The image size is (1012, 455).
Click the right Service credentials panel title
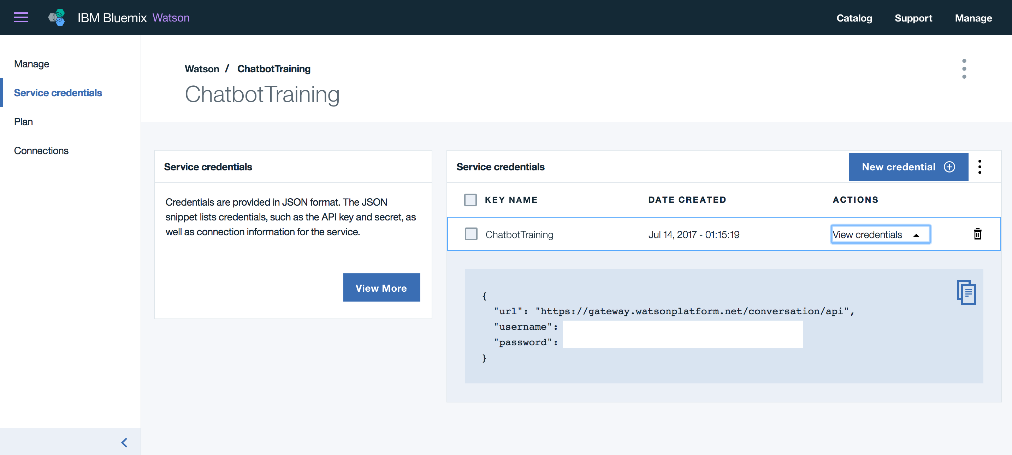coord(500,167)
